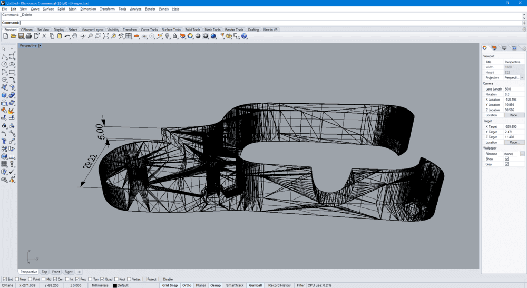Select the Pan view hand tool
This screenshot has height=288, width=527.
point(75,36)
